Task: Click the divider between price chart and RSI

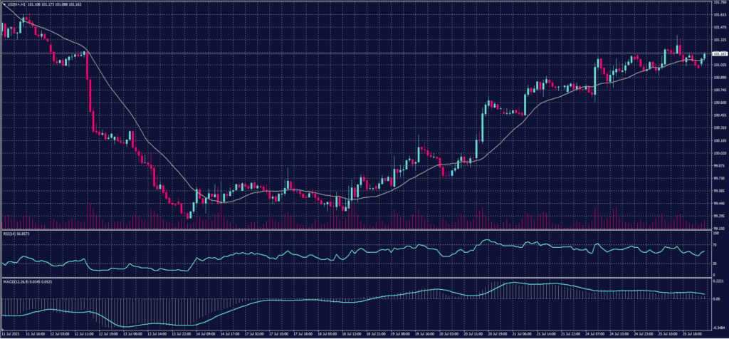Action: [356, 230]
